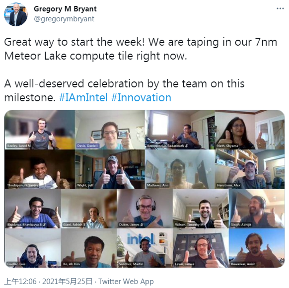Select the Henstrom, Alex video tile
The height and width of the screenshot is (288, 289).
click(x=250, y=169)
